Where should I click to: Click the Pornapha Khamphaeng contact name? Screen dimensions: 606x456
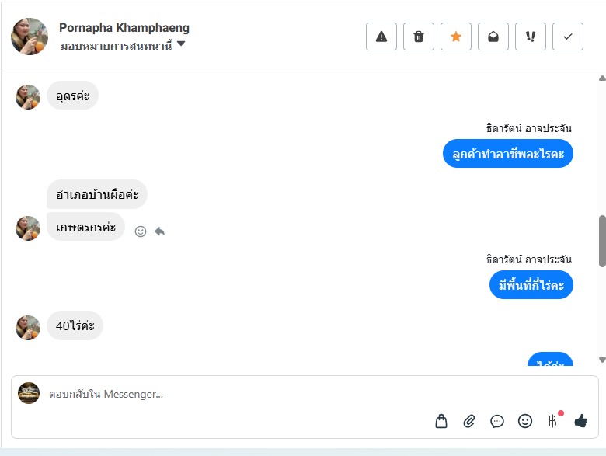(x=124, y=28)
